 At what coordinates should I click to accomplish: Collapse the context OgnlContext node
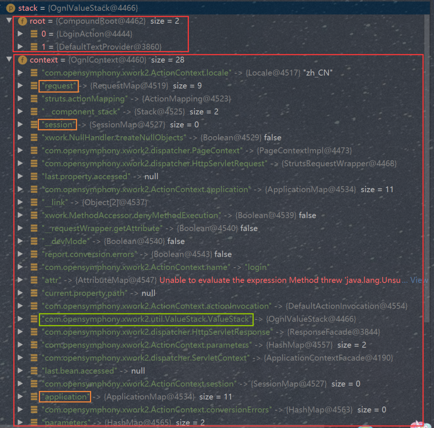pyautogui.click(x=9, y=59)
